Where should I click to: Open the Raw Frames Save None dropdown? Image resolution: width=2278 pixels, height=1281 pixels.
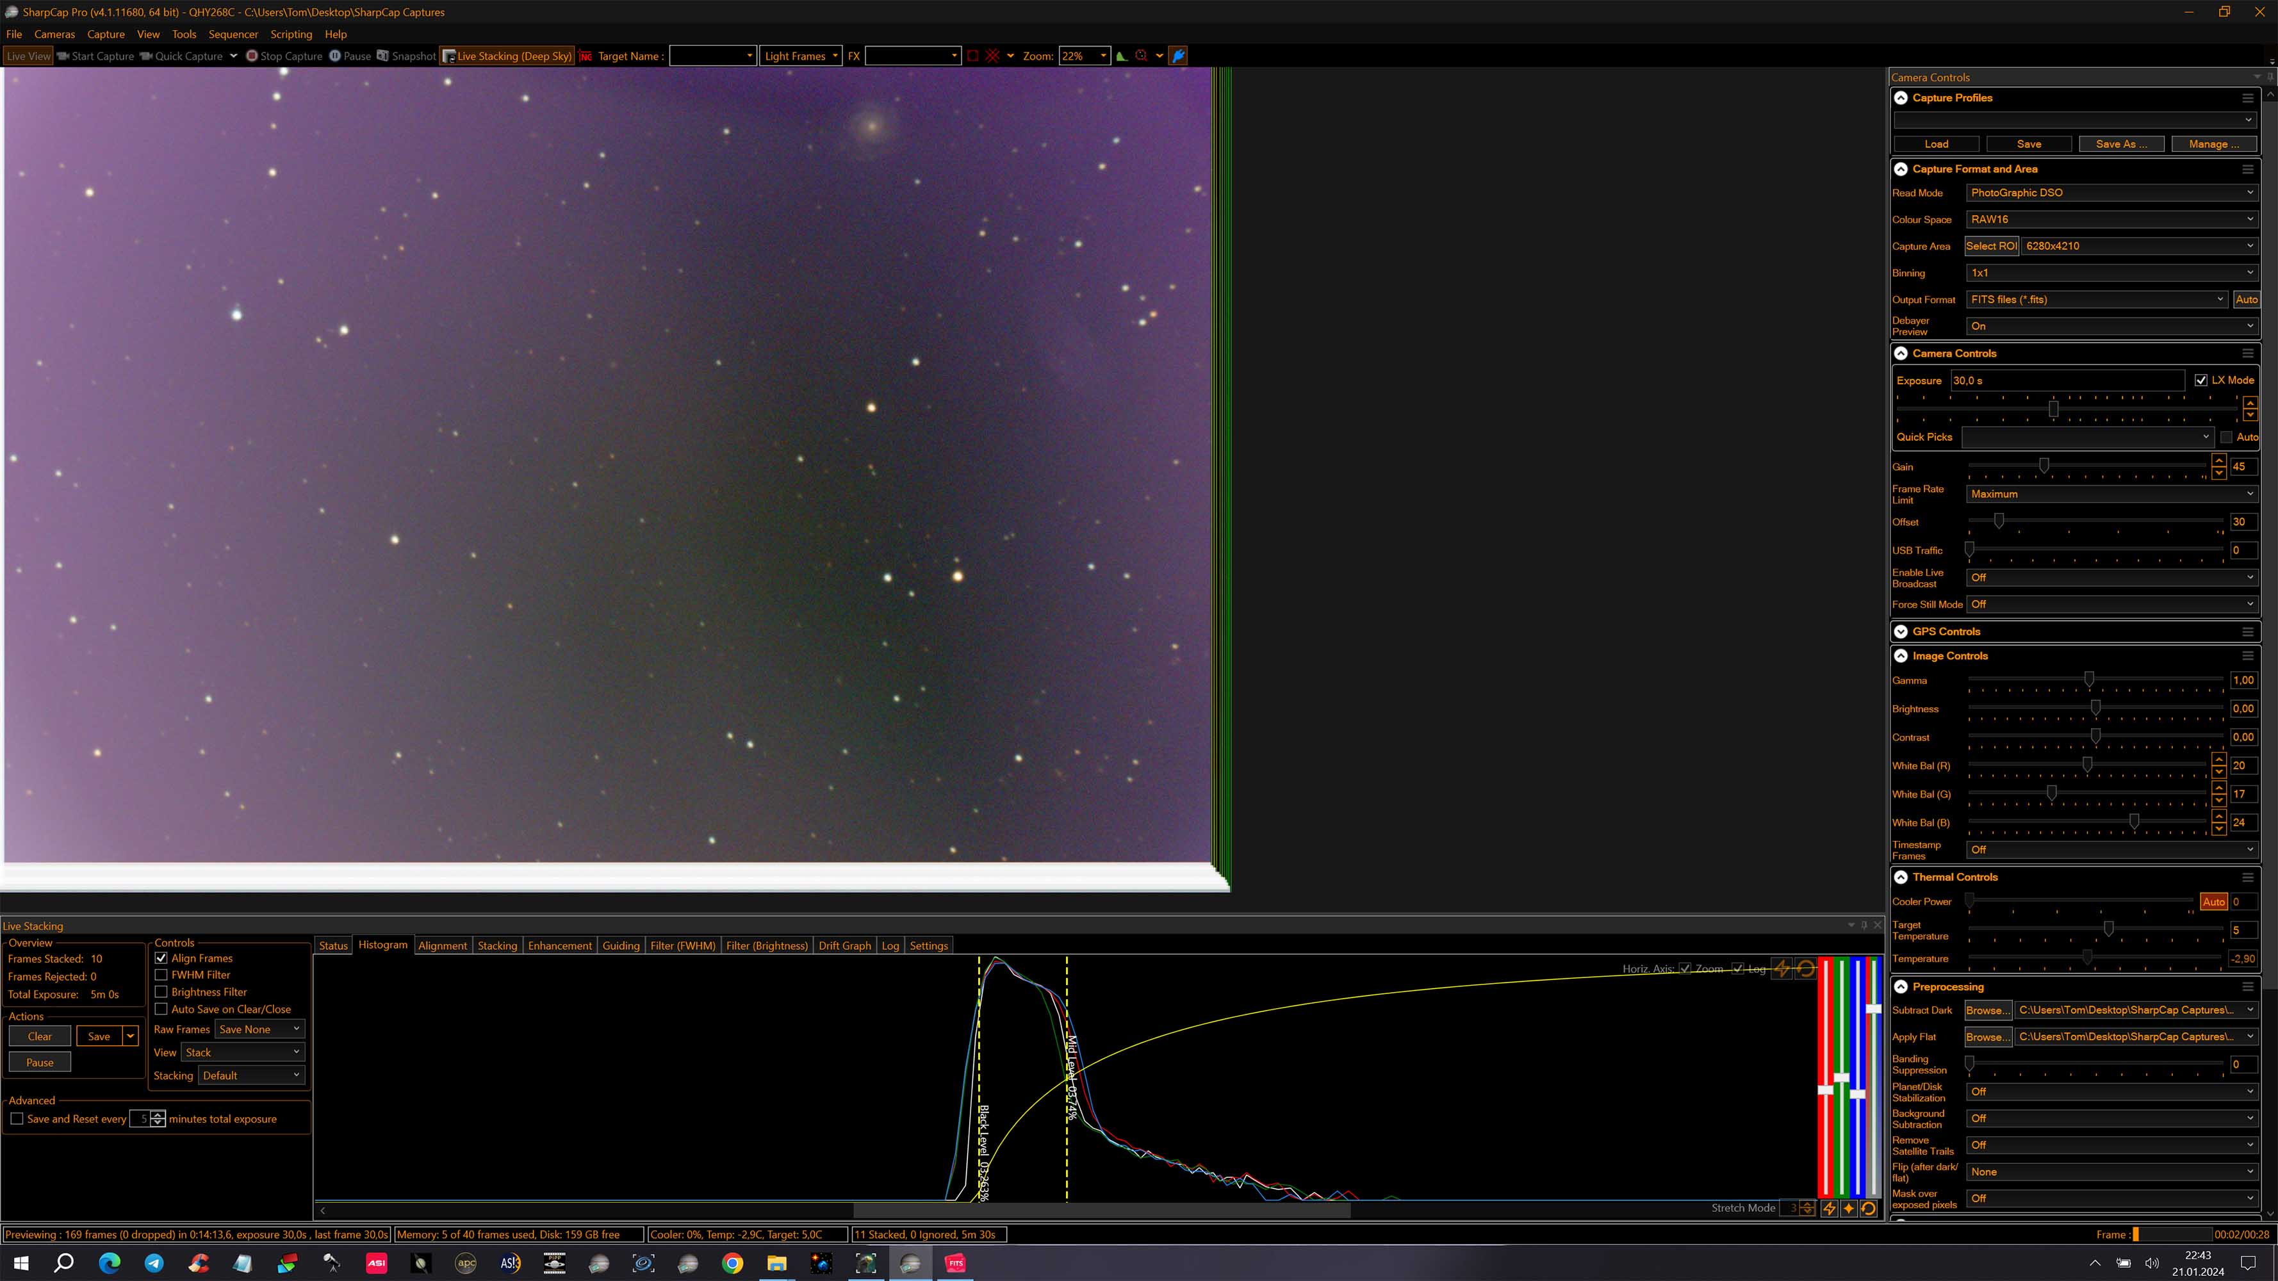point(260,1030)
